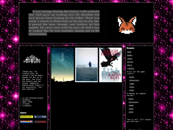Viewport: 173px width, 130px height.
Task: Click the 'Fireworks' list item
Action: (x=27, y=106)
